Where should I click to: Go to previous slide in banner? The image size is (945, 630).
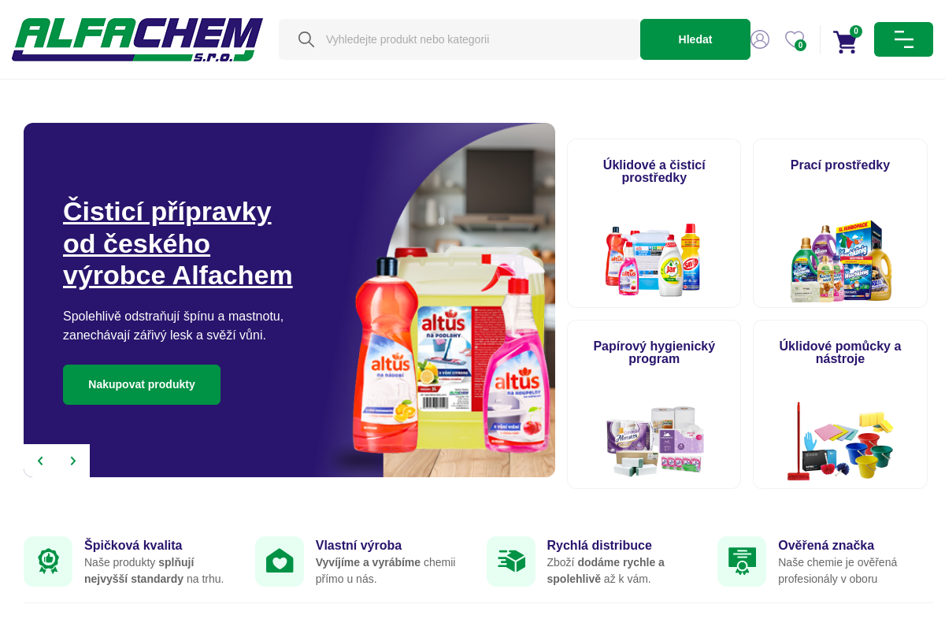click(40, 461)
